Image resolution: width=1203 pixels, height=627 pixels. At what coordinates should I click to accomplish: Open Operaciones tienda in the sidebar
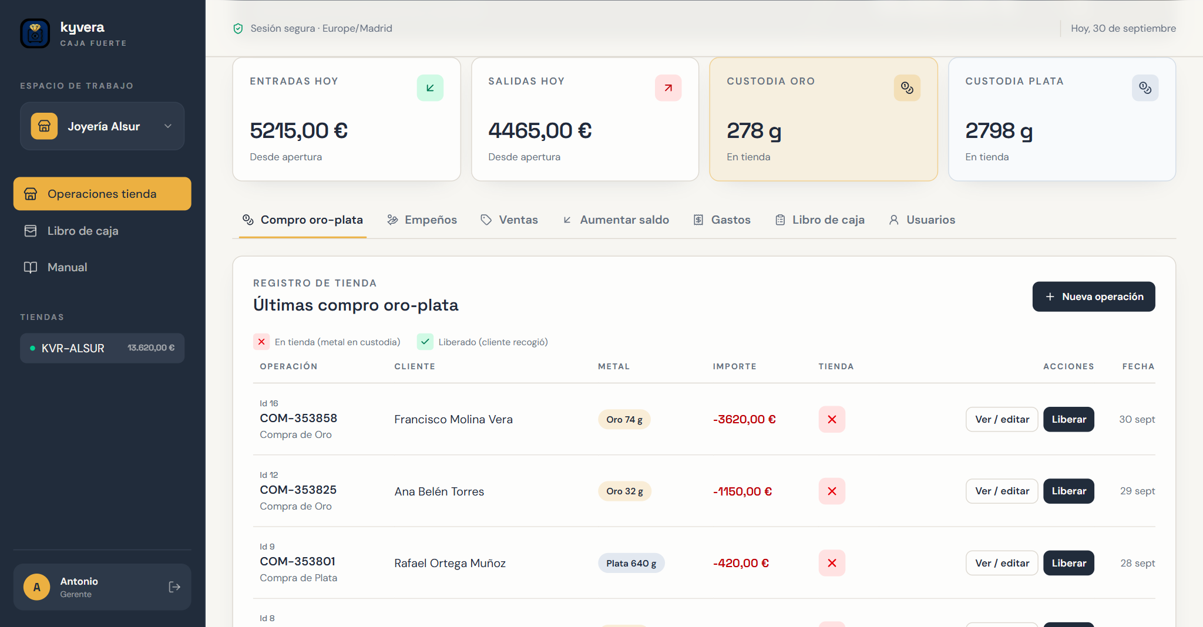tap(102, 194)
